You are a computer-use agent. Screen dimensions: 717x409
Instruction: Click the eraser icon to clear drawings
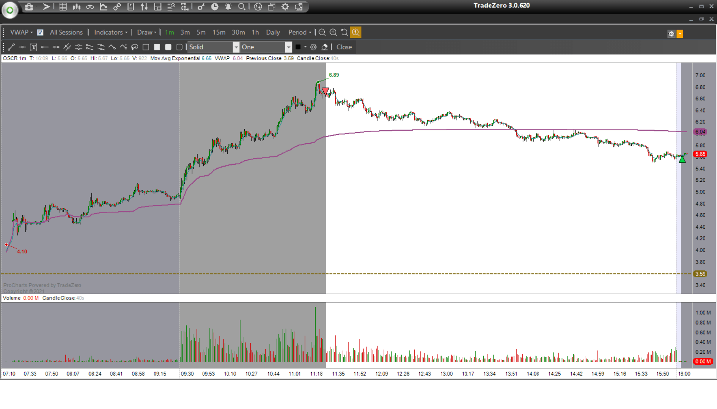coord(325,47)
